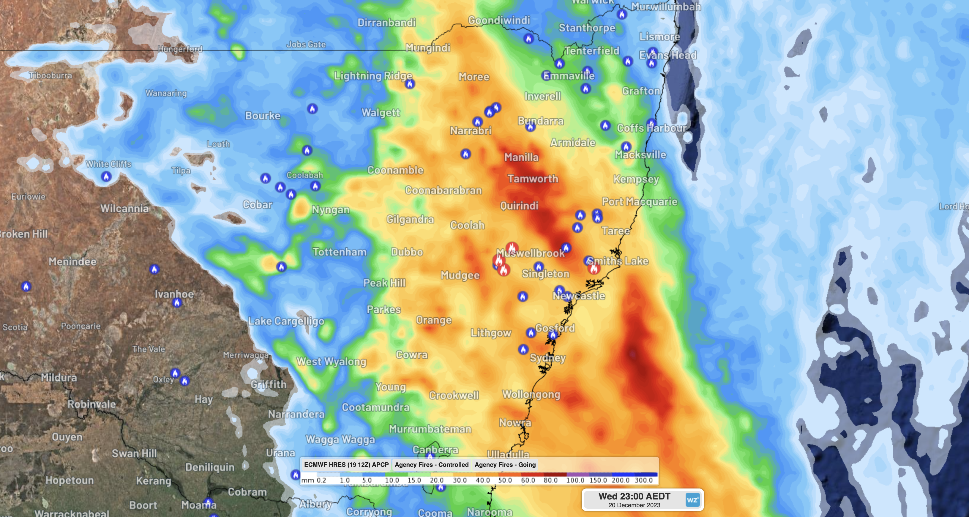Select the fire marker under Bundarra
This screenshot has height=517, width=969.
click(530, 127)
